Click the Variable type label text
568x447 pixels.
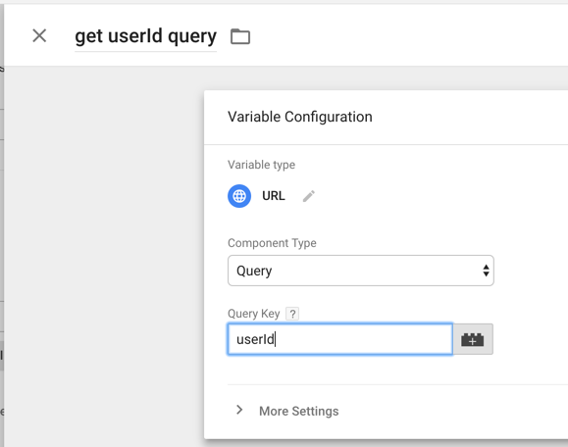pos(261,165)
